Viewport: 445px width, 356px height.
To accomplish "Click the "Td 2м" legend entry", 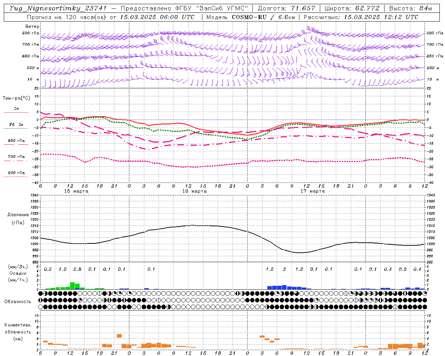I will [x=16, y=124].
